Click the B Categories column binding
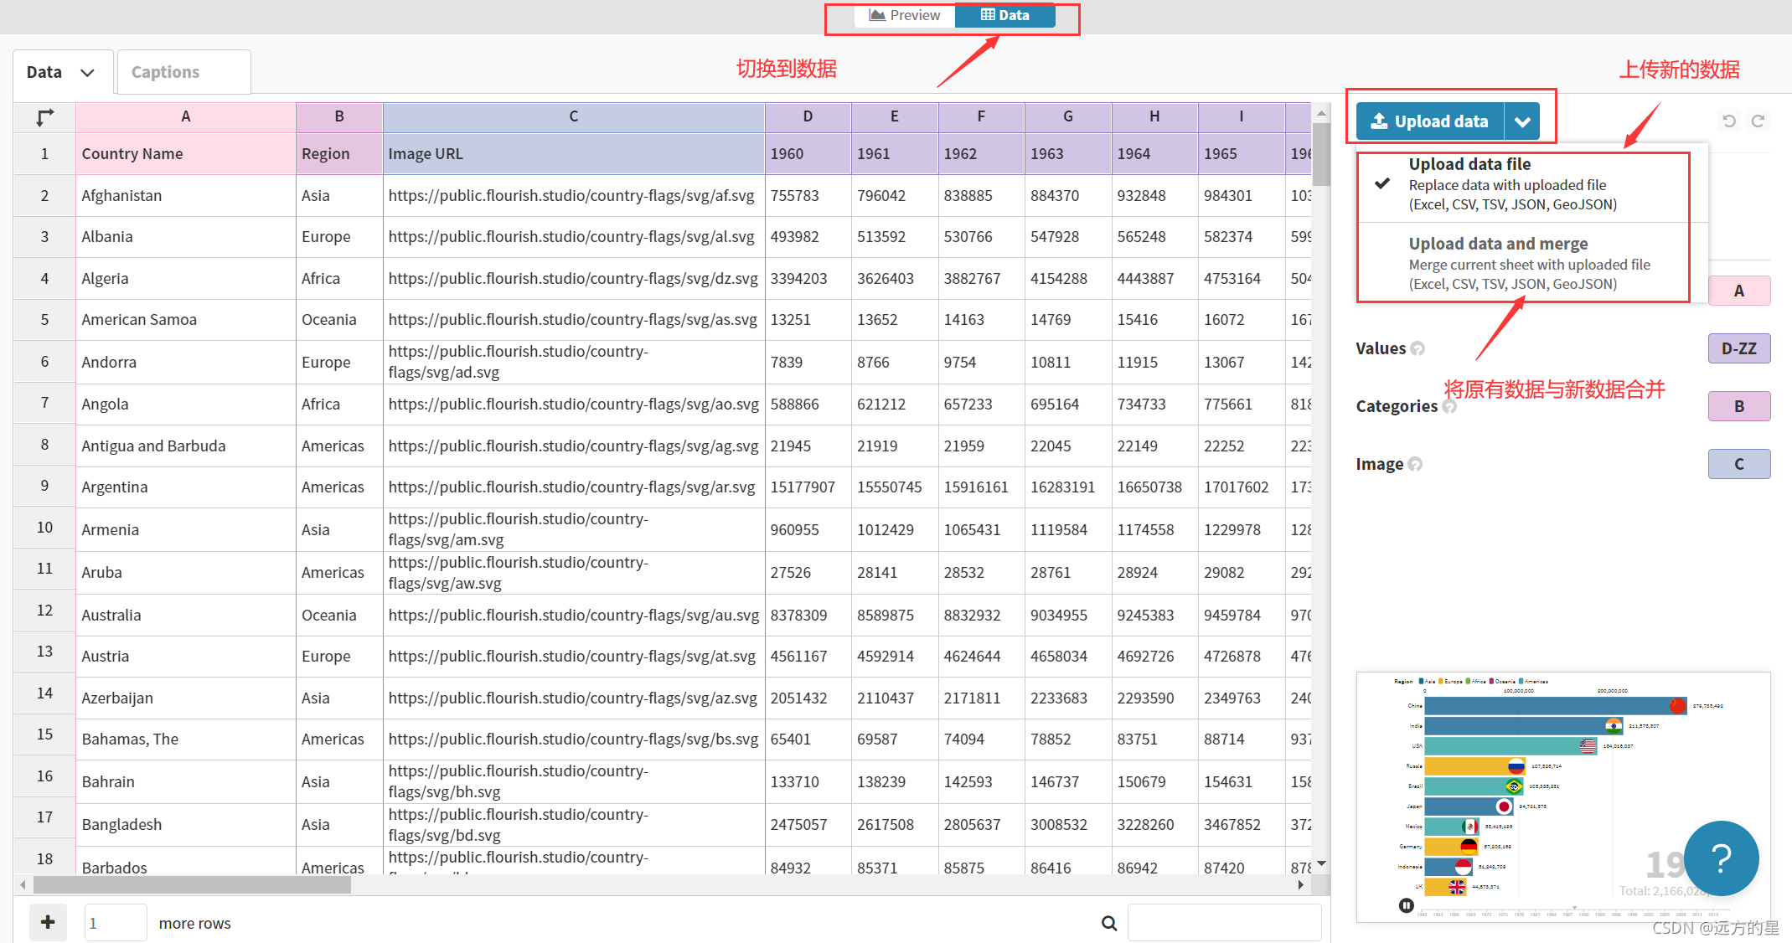This screenshot has height=943, width=1792. click(x=1738, y=406)
